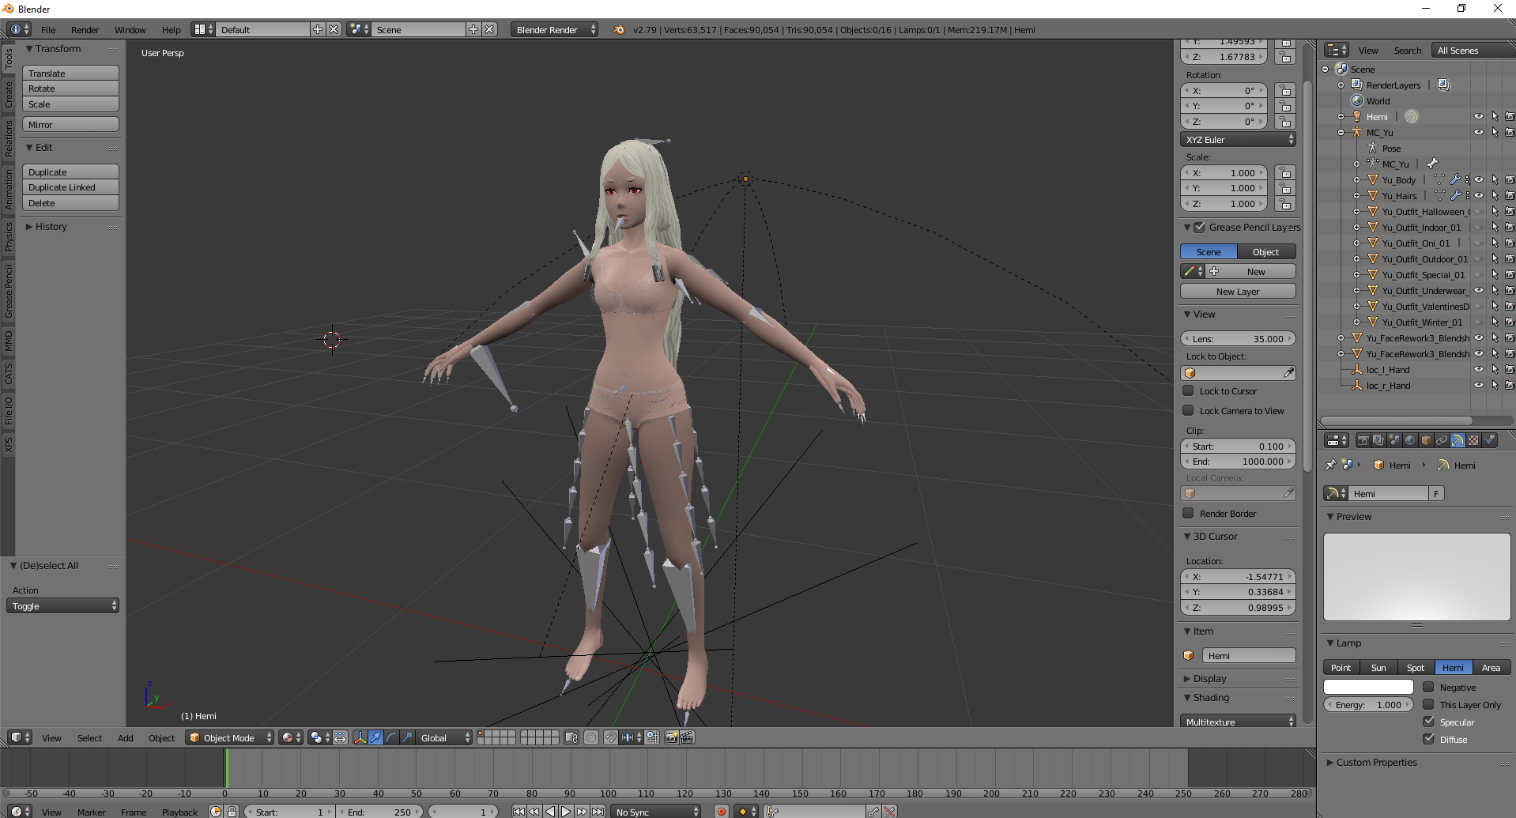Hide the Hemi lamp in outliner
Viewport: 1516px width, 818px height.
1479,117
